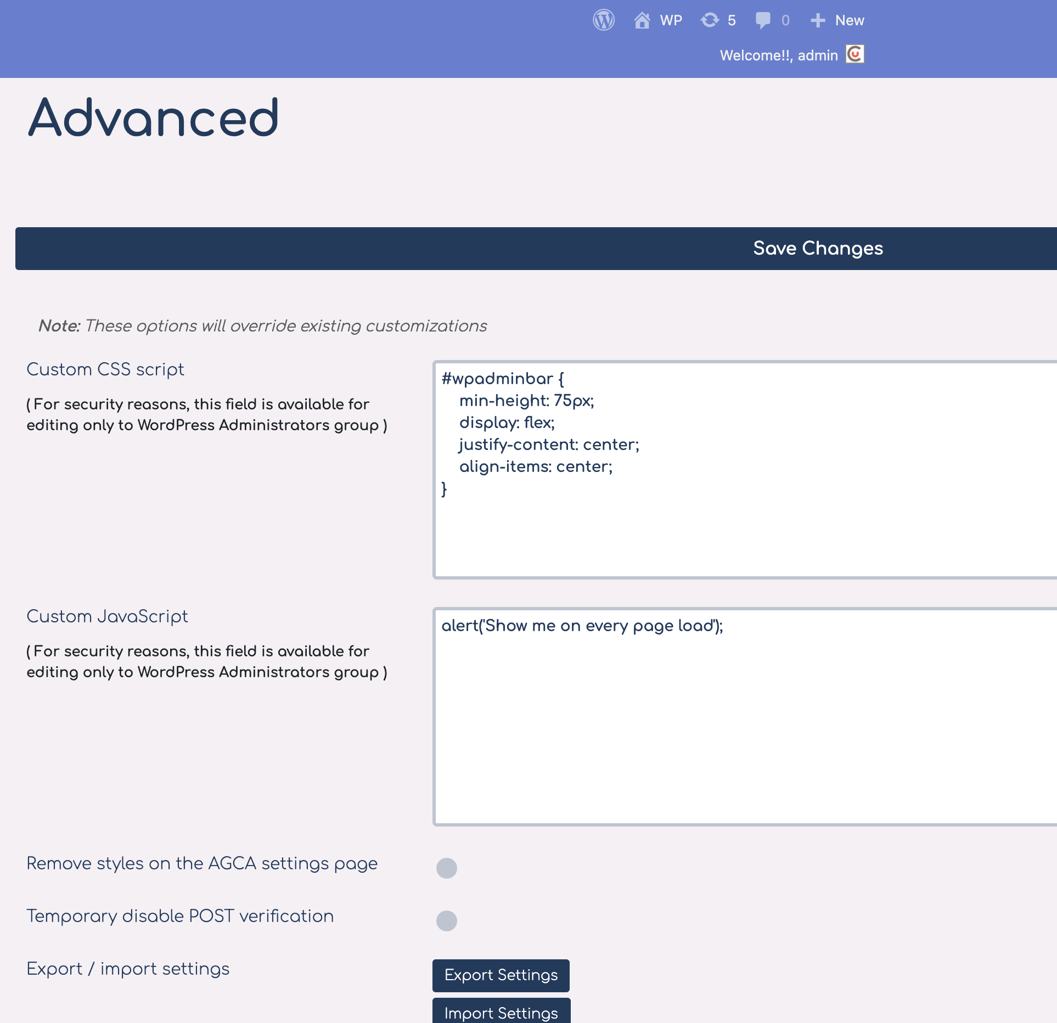Viewport: 1057px width, 1023px height.
Task: Click the comments bubble icon showing 0
Action: [x=764, y=20]
